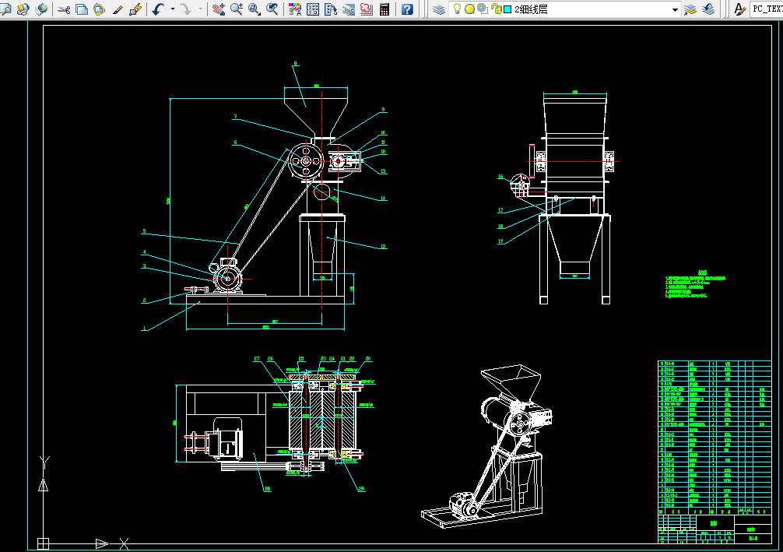The image size is (783, 552).
Task: Paste from clipboard using the toolbar icon
Action: 100,9
